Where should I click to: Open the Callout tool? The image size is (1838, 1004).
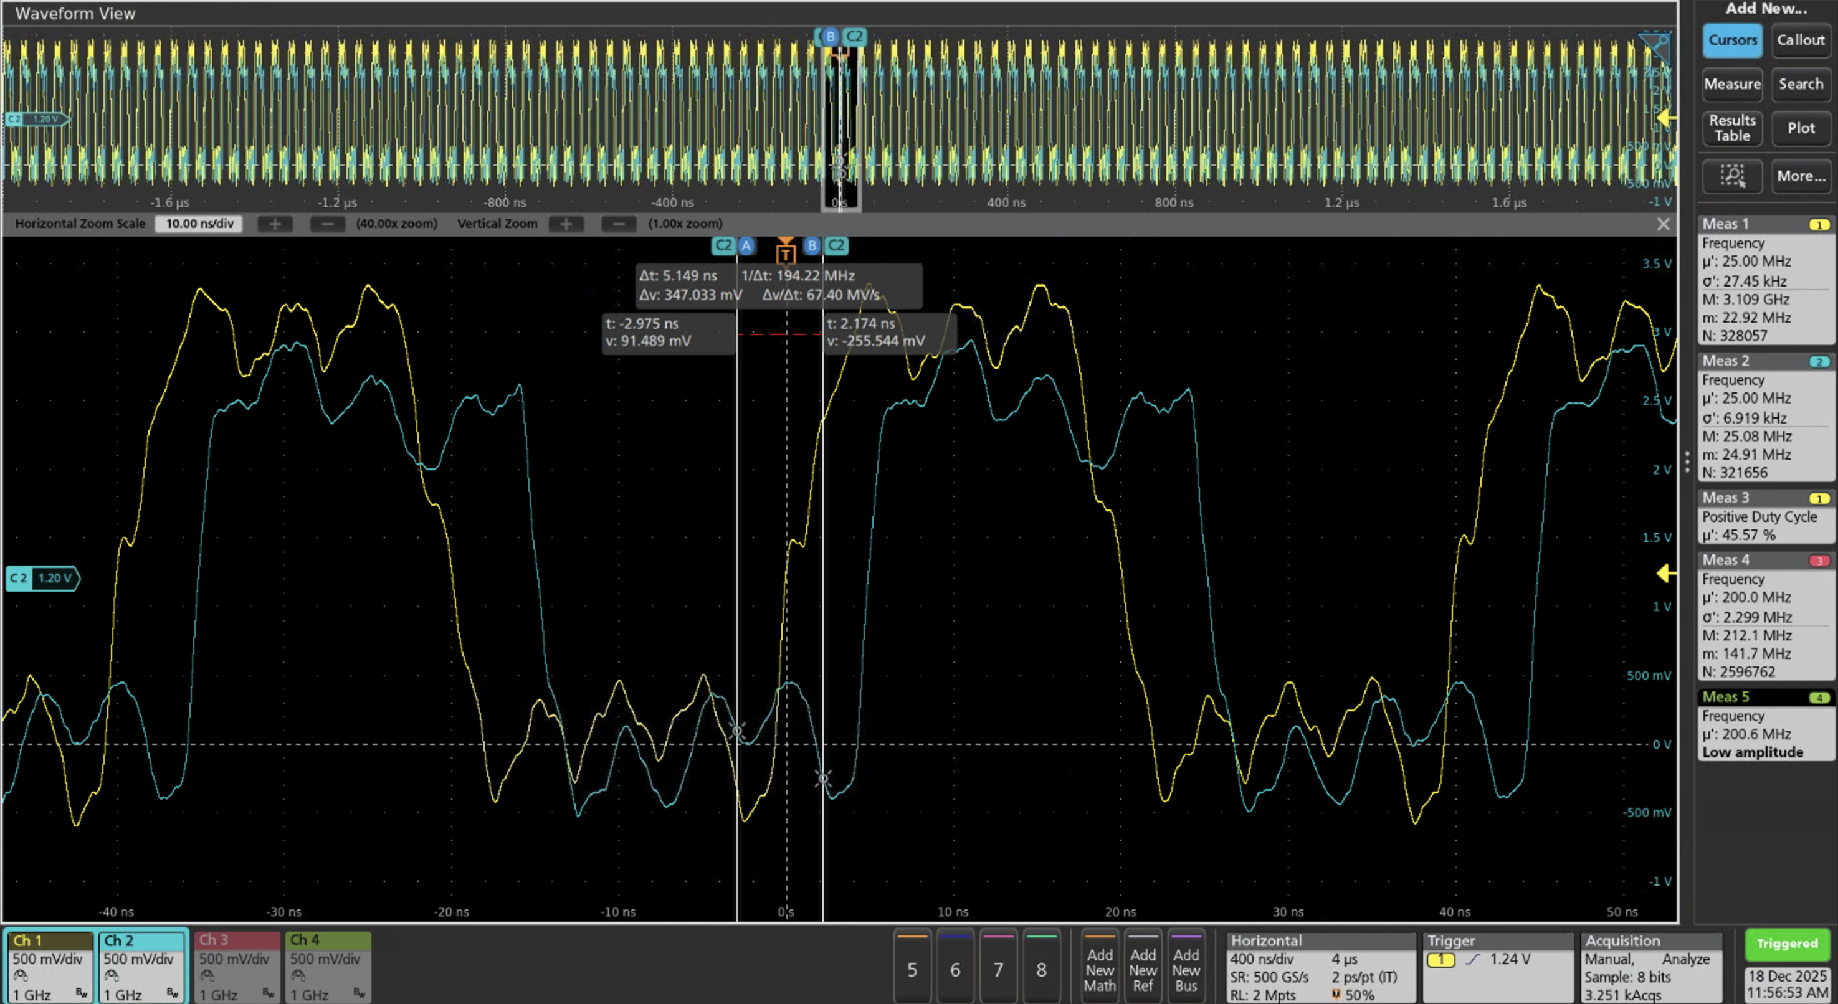(1800, 40)
